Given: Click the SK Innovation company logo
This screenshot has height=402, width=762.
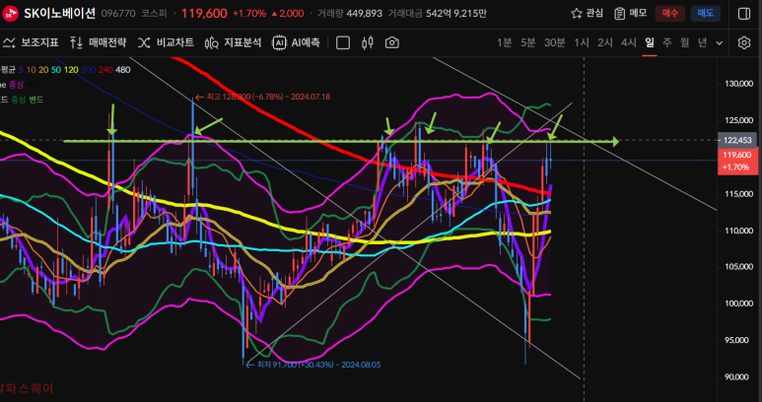Looking at the screenshot, I should (10, 13).
